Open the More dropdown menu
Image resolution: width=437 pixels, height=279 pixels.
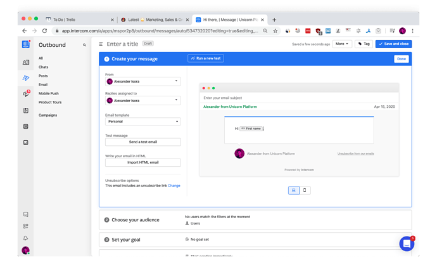[x=343, y=44]
